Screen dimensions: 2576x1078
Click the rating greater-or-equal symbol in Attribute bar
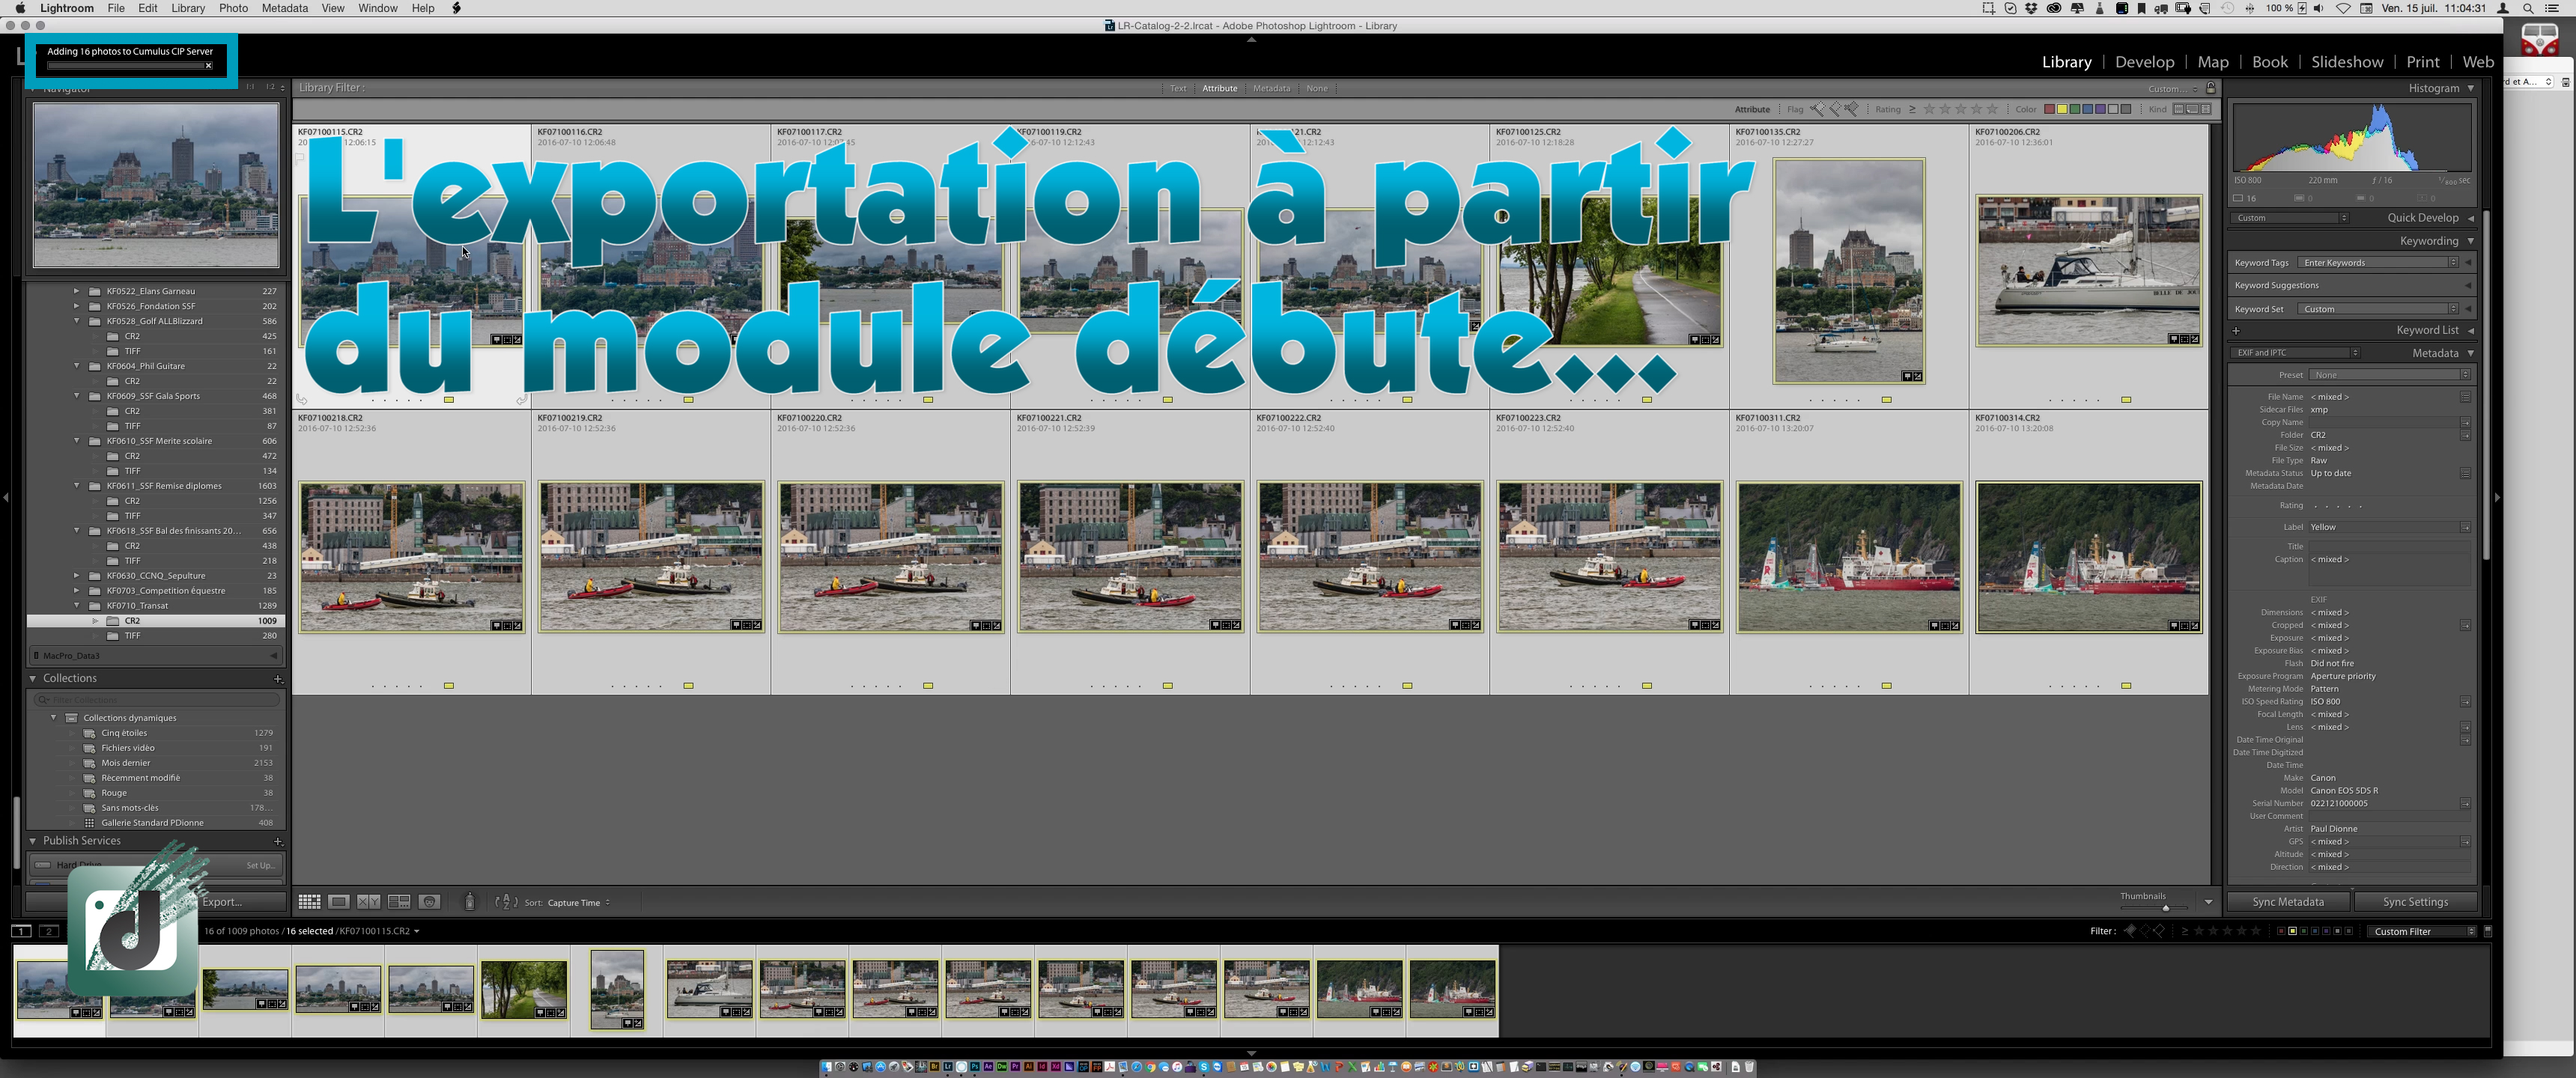[1912, 109]
